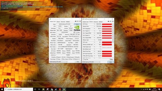Open the hamburger menu in Sensors window
This screenshot has height=91, width=162.
[x=113, y=21]
